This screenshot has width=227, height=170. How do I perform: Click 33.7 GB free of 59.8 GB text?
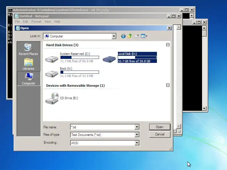(x=134, y=61)
